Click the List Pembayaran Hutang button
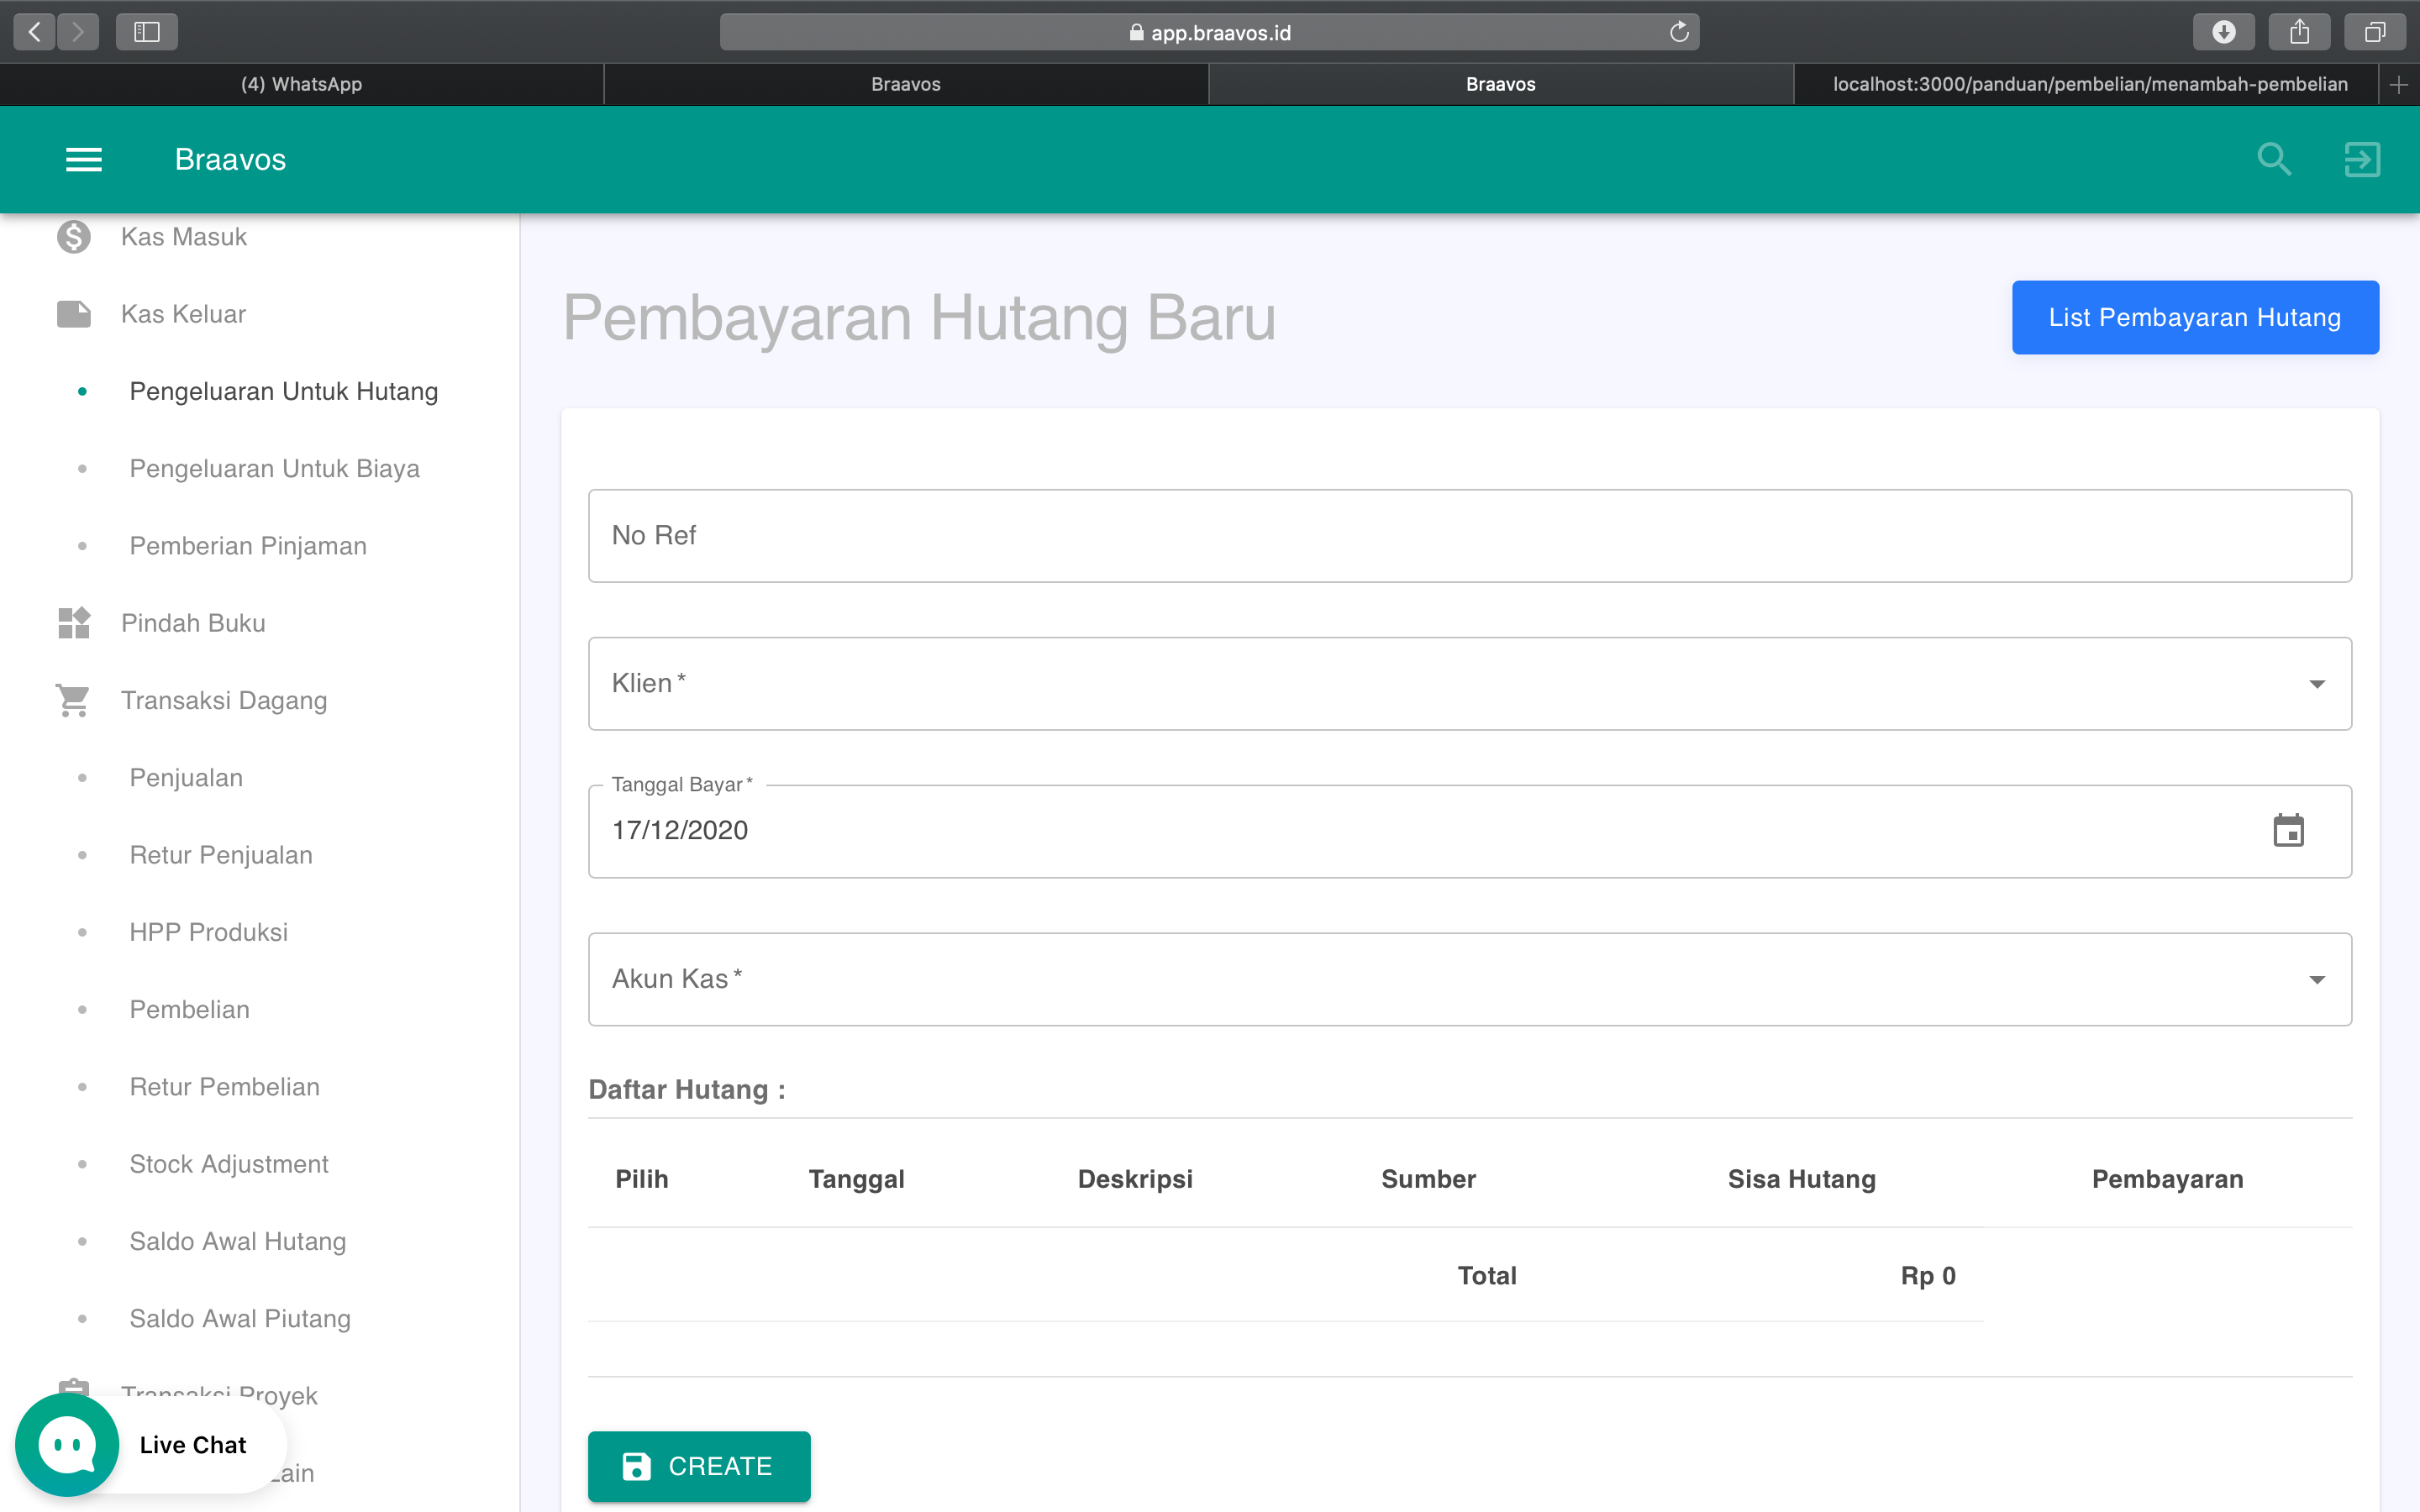This screenshot has height=1512, width=2420. (2194, 317)
